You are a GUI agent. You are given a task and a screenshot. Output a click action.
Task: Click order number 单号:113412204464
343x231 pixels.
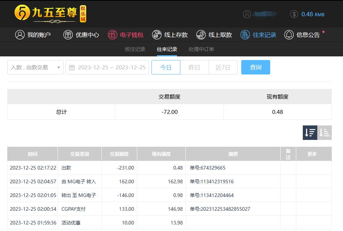pos(212,195)
